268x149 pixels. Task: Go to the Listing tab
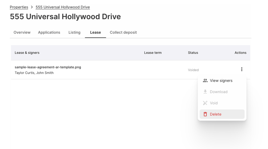74,32
